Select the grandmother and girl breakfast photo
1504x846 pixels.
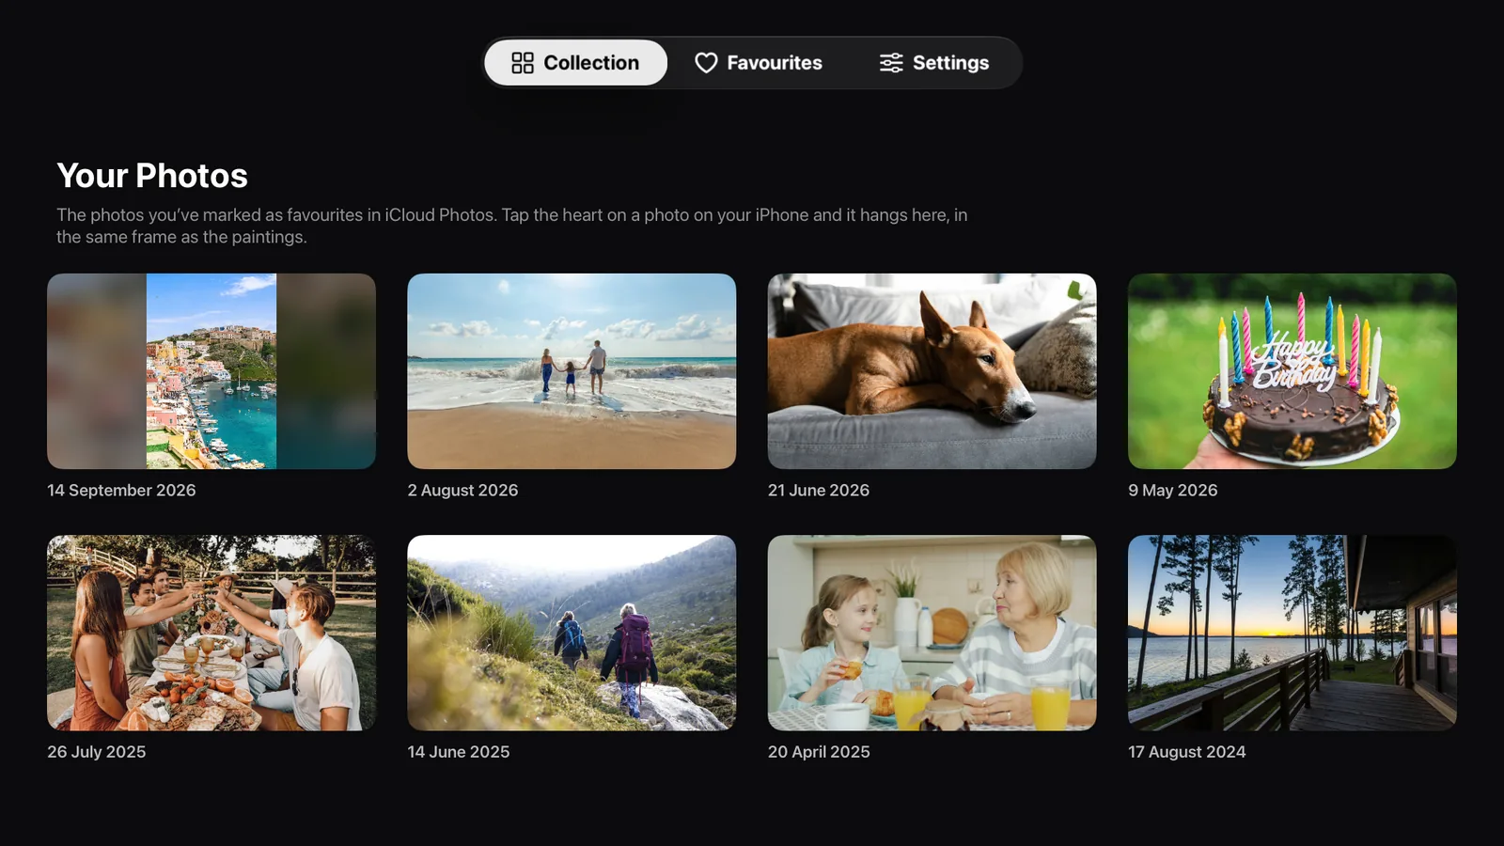(x=932, y=633)
